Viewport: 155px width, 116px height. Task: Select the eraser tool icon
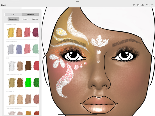tap(134, 5)
